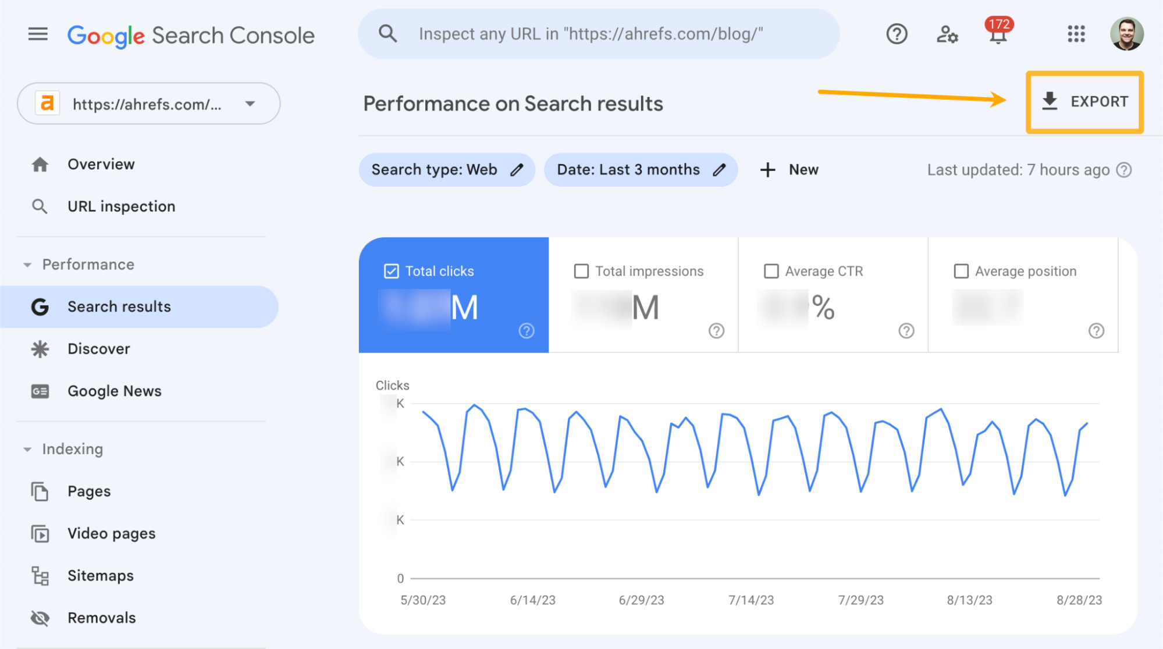Click the Google apps grid icon
Viewport: 1163px width, 649px height.
pyautogui.click(x=1077, y=33)
